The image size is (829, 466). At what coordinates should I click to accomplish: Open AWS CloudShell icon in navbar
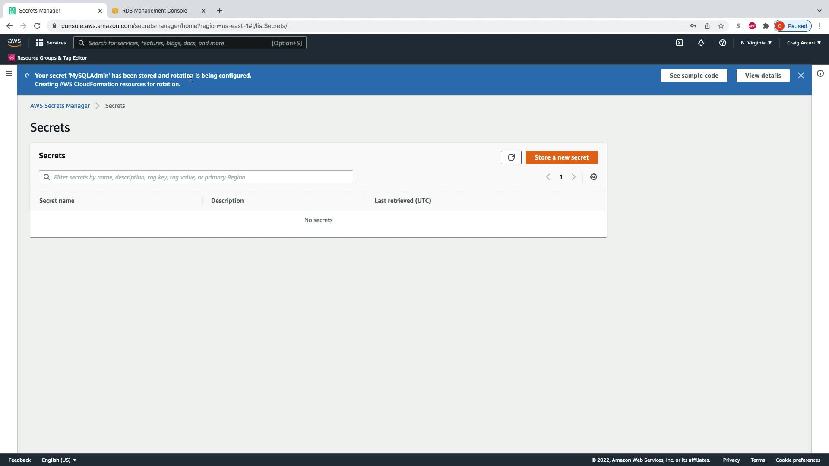click(679, 43)
